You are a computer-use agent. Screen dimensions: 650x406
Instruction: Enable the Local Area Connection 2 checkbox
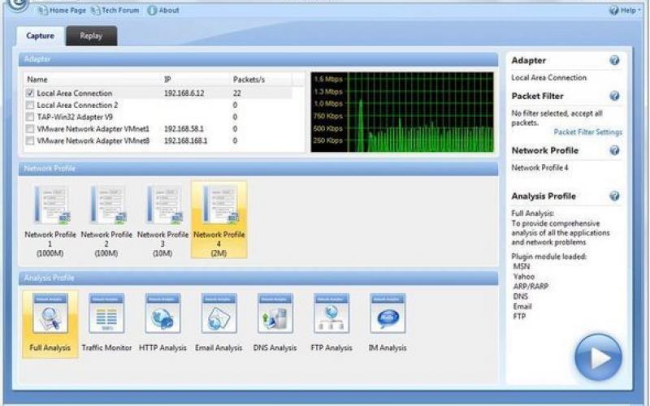(x=30, y=106)
